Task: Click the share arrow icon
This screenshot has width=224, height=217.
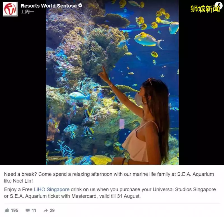Action: tap(46, 211)
